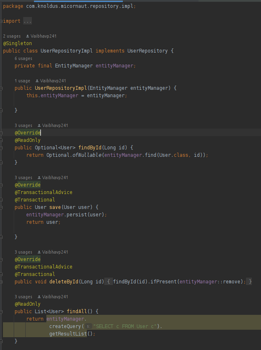Click the entityManager::remove method reference
The height and width of the screenshot is (350, 261).
[211, 282]
